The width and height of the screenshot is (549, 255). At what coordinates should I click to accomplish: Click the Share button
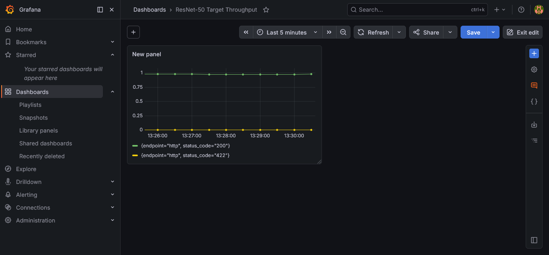426,32
